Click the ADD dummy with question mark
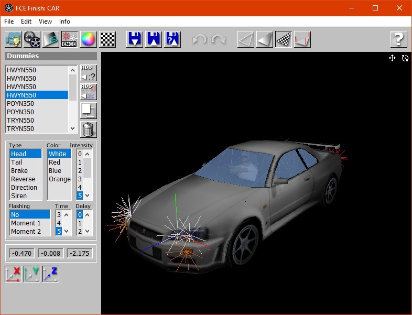 point(89,73)
